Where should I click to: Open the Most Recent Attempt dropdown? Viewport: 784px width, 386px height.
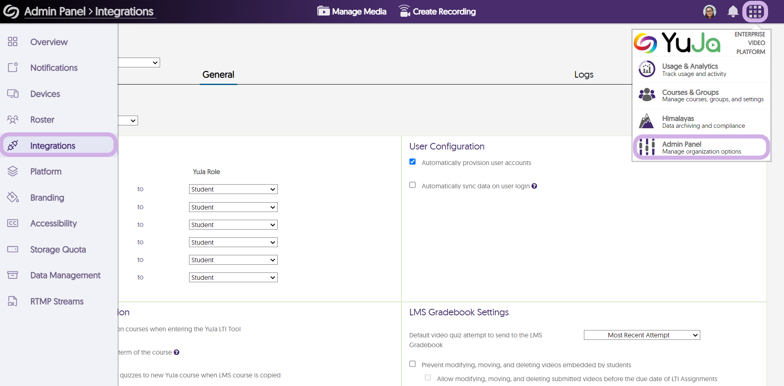pyautogui.click(x=642, y=335)
